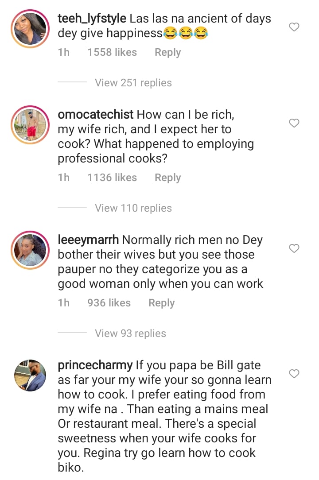Show the 110 replies thread
The image size is (319, 480).
point(133,208)
